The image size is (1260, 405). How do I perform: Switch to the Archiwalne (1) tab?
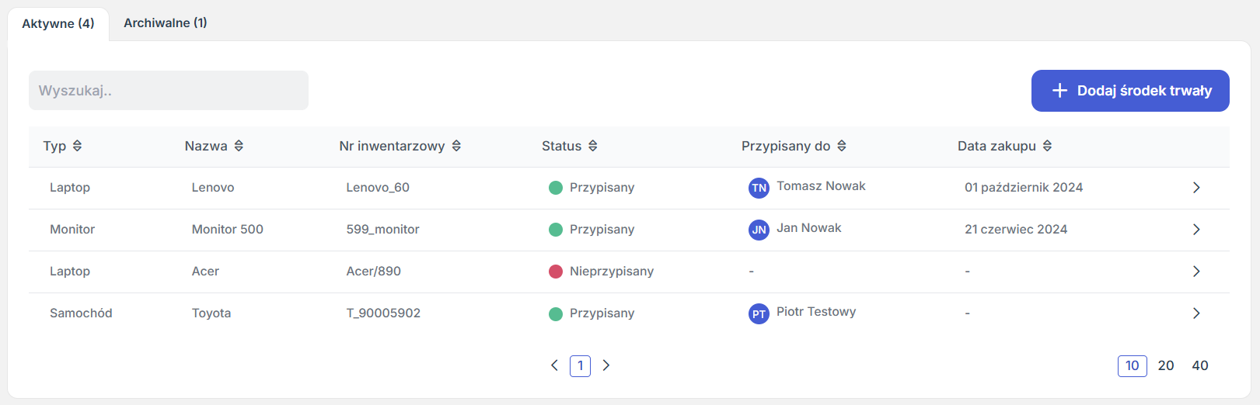click(166, 23)
